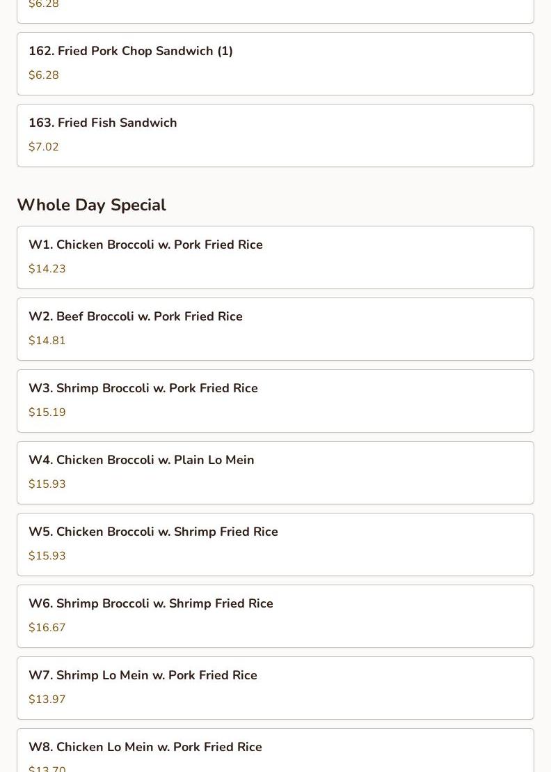Select W3. Shrimp Broccoli w. Pork Fried Rice
The image size is (551, 772).
tap(143, 389)
